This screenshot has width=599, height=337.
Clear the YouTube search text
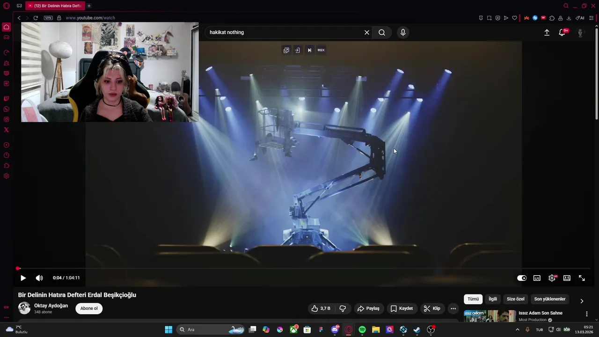point(367,32)
